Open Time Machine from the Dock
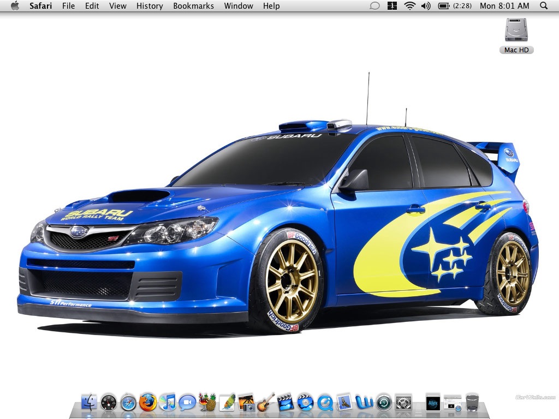This screenshot has height=419, width=559. click(x=384, y=403)
